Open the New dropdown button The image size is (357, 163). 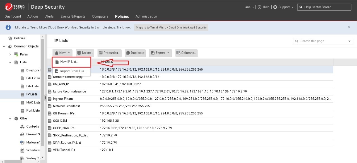tap(62, 53)
